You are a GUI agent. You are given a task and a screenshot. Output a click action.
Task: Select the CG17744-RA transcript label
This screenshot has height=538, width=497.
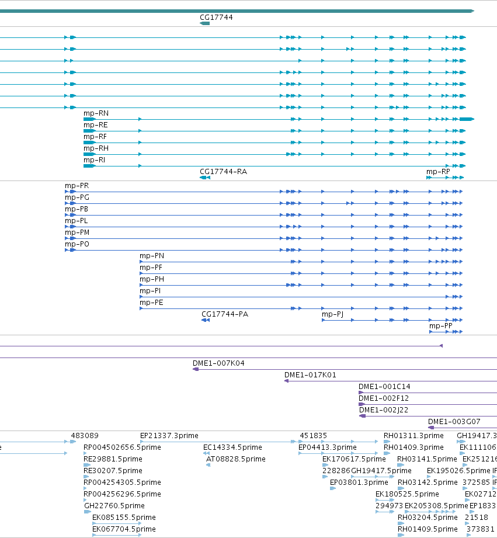click(223, 172)
